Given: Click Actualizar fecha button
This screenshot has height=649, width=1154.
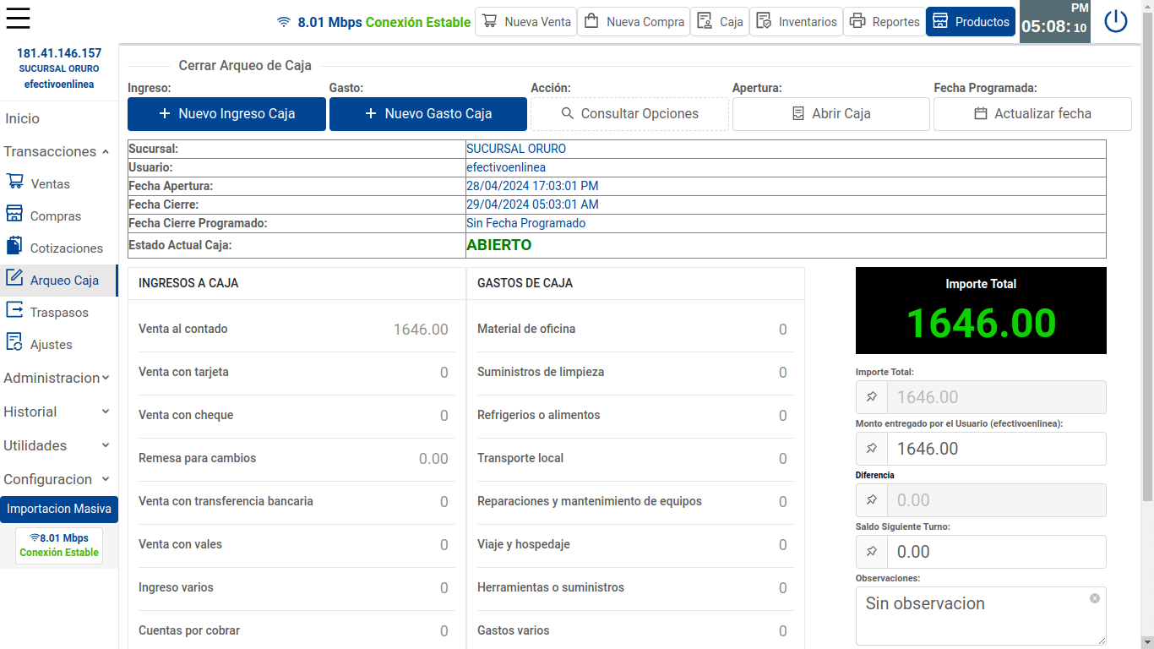Looking at the screenshot, I should pyautogui.click(x=1032, y=114).
